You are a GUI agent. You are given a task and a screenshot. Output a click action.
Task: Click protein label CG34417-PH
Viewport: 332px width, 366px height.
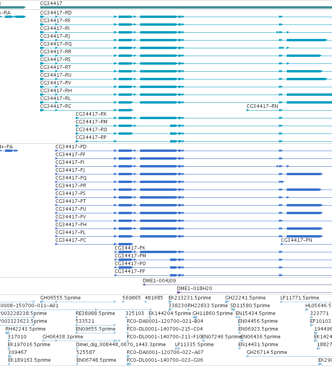tap(71, 225)
